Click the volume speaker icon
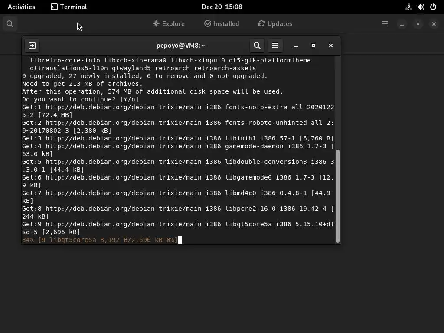 [x=421, y=7]
